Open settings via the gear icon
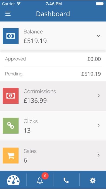The height and width of the screenshot is (189, 106). click(93, 181)
